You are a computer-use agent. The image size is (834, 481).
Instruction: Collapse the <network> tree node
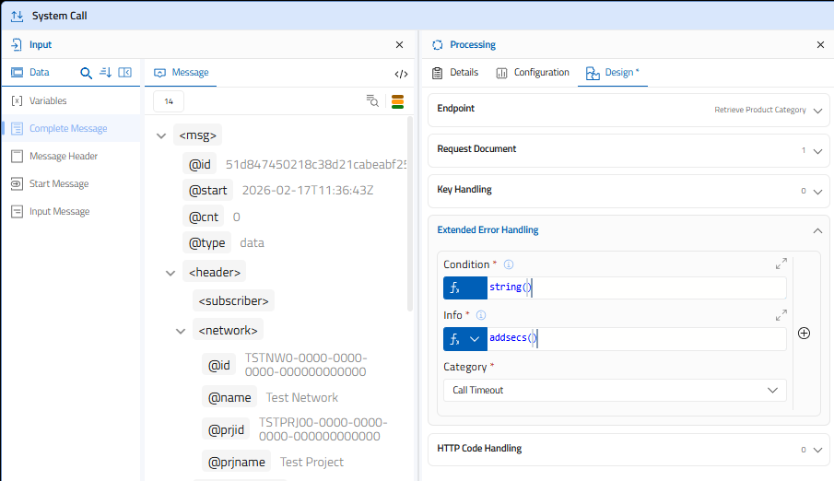182,330
